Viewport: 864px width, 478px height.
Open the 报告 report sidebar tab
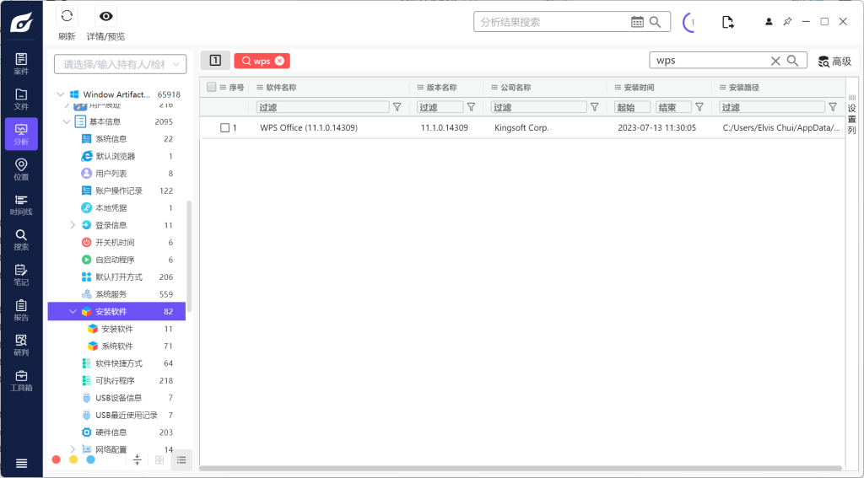coord(21,310)
